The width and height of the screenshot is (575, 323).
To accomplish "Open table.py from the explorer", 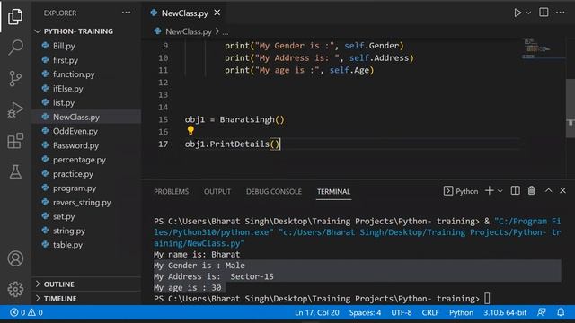I will 67,245.
